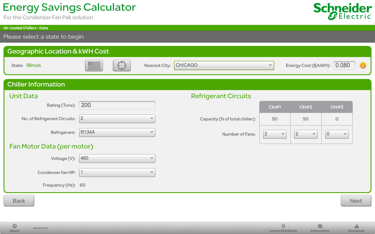Image resolution: width=375 pixels, height=234 pixels.
Task: Expand the Condenser fan HP dropdown
Action: pyautogui.click(x=117, y=172)
